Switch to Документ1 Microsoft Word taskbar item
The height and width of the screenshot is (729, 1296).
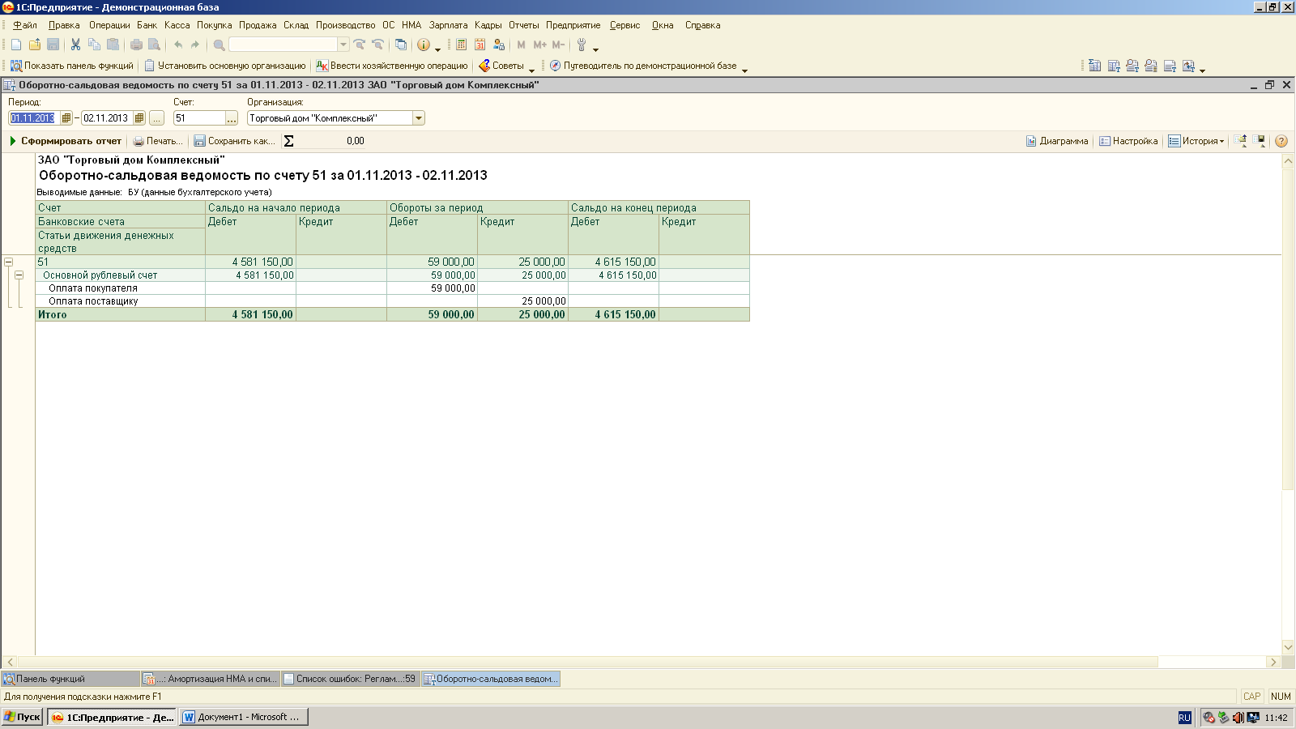[243, 717]
